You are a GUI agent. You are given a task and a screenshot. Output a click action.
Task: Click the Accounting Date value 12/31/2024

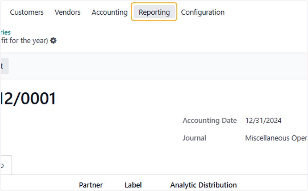263,121
